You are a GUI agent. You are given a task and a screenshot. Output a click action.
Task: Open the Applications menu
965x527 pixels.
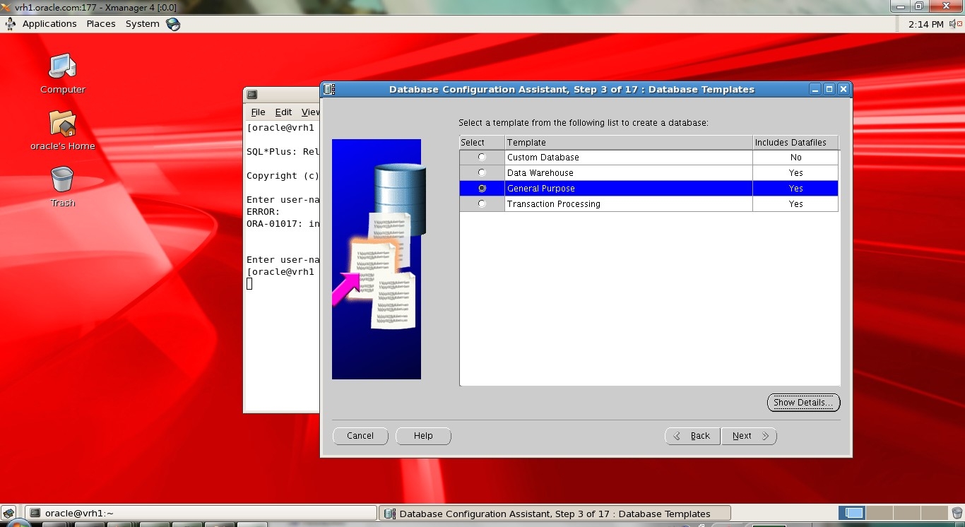[x=49, y=24]
